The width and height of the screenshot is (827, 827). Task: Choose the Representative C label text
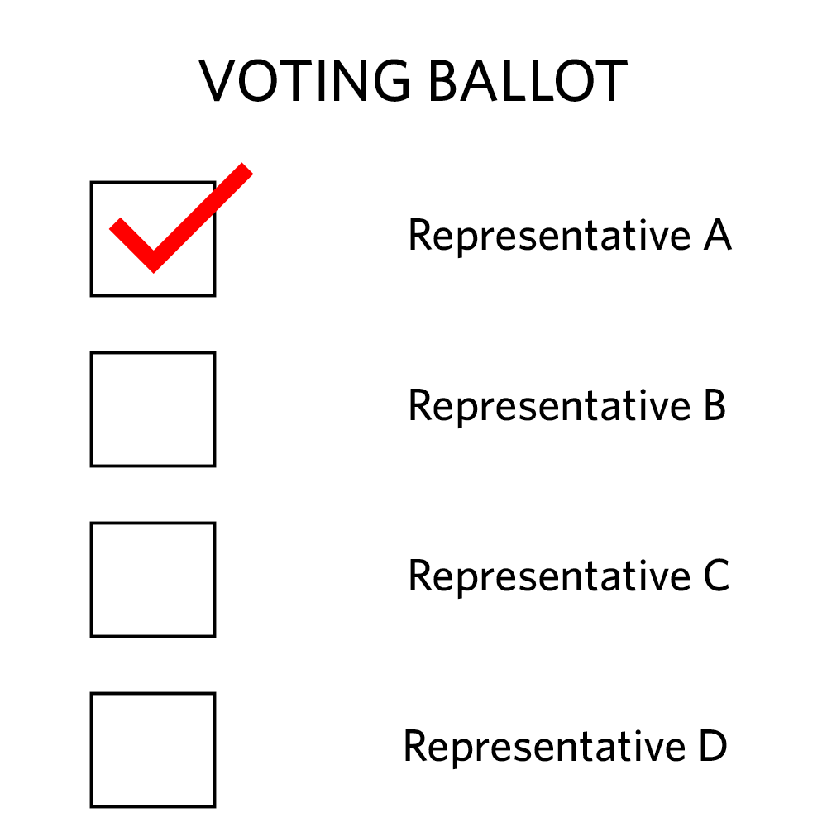pos(569,576)
